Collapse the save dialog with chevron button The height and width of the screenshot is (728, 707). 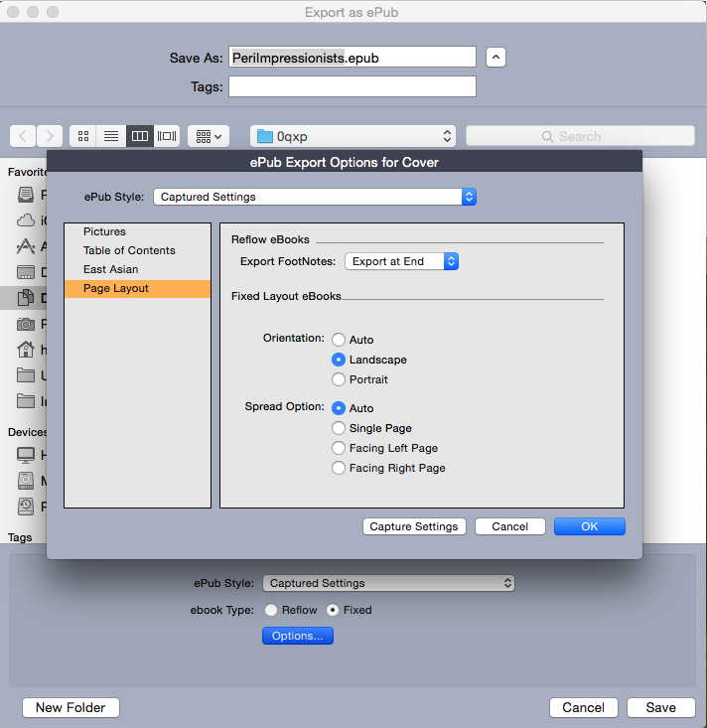click(x=495, y=58)
